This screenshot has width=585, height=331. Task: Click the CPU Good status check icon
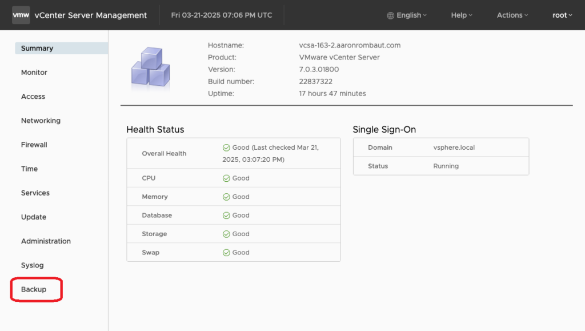coord(226,178)
